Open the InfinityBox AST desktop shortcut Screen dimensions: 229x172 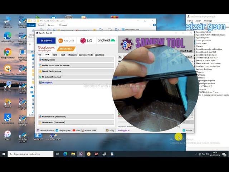[23, 70]
